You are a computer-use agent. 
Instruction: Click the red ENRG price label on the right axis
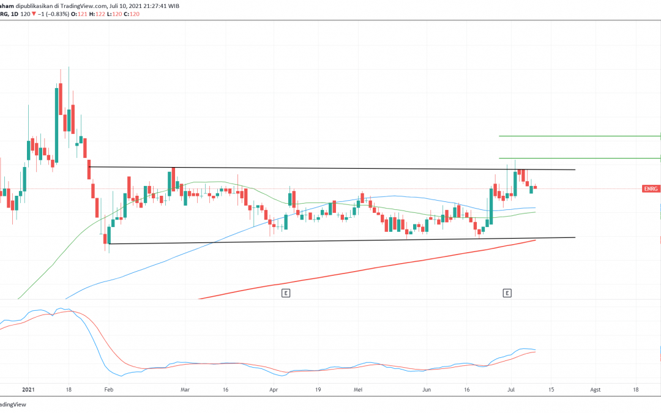[x=651, y=189]
